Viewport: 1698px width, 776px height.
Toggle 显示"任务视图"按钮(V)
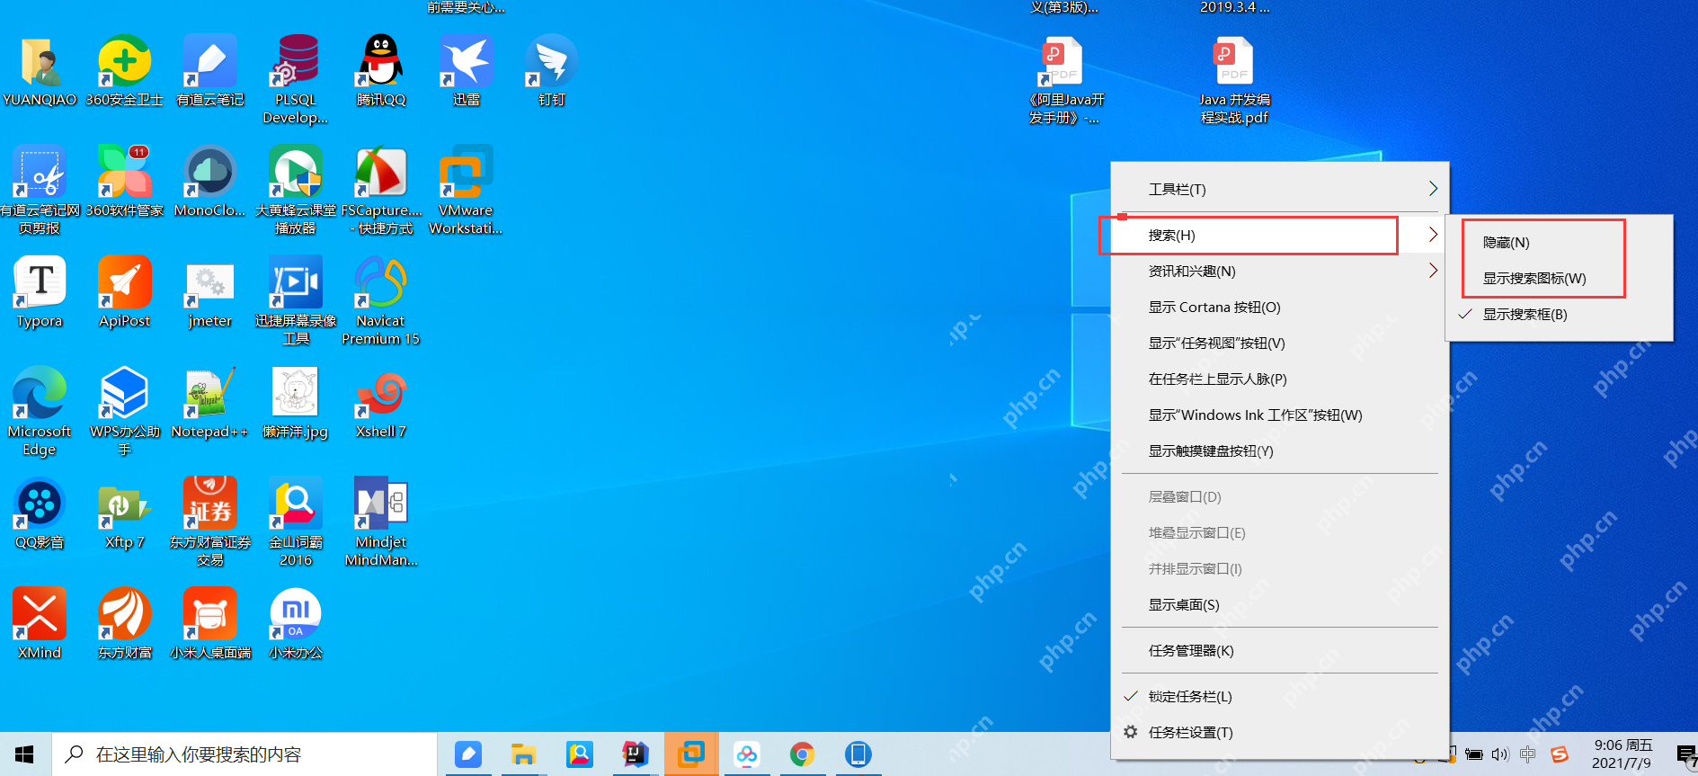[x=1280, y=343]
